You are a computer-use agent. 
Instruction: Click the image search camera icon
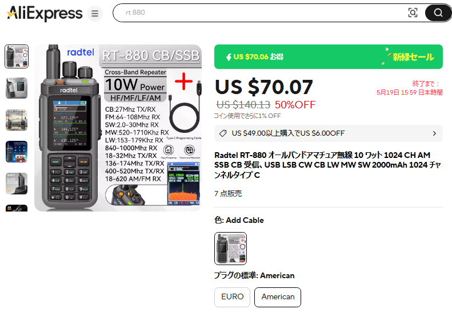coord(413,13)
